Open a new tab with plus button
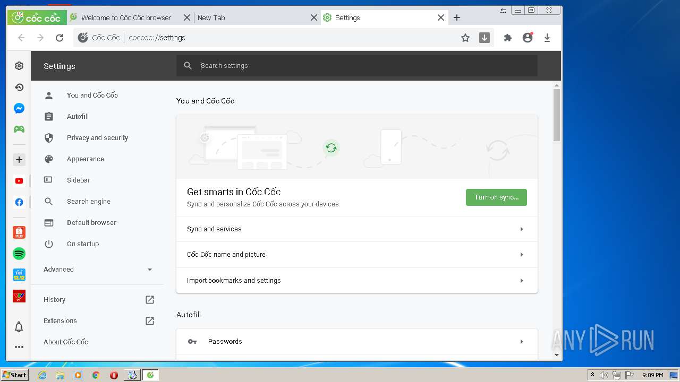This screenshot has width=680, height=382. 457,18
